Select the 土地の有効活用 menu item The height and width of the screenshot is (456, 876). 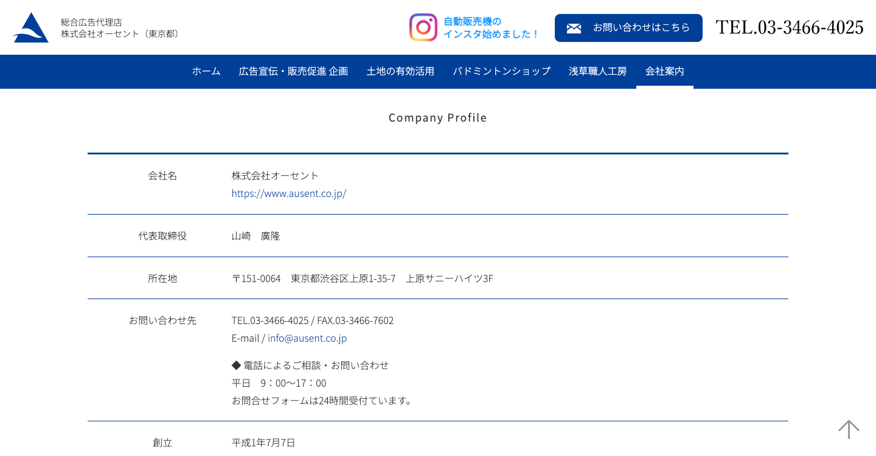[400, 71]
